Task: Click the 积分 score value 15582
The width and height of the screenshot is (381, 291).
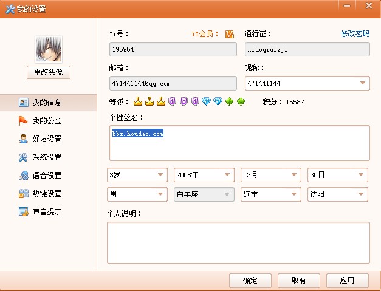Action: (295, 102)
